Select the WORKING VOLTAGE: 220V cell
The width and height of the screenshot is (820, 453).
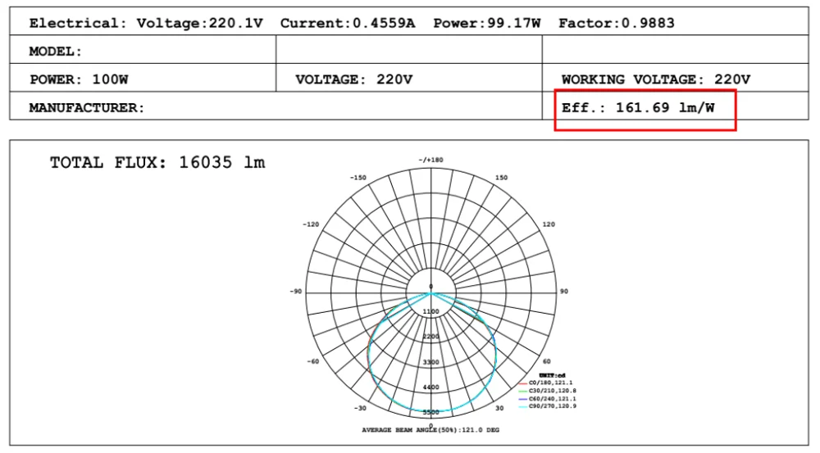pos(656,79)
